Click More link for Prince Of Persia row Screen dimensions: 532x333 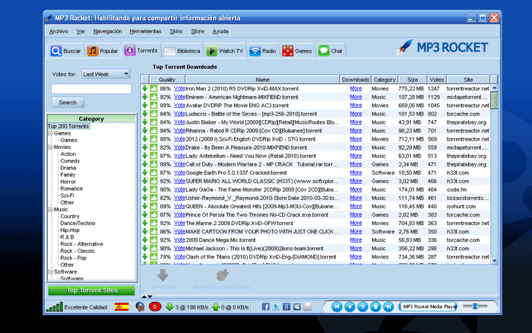click(356, 215)
